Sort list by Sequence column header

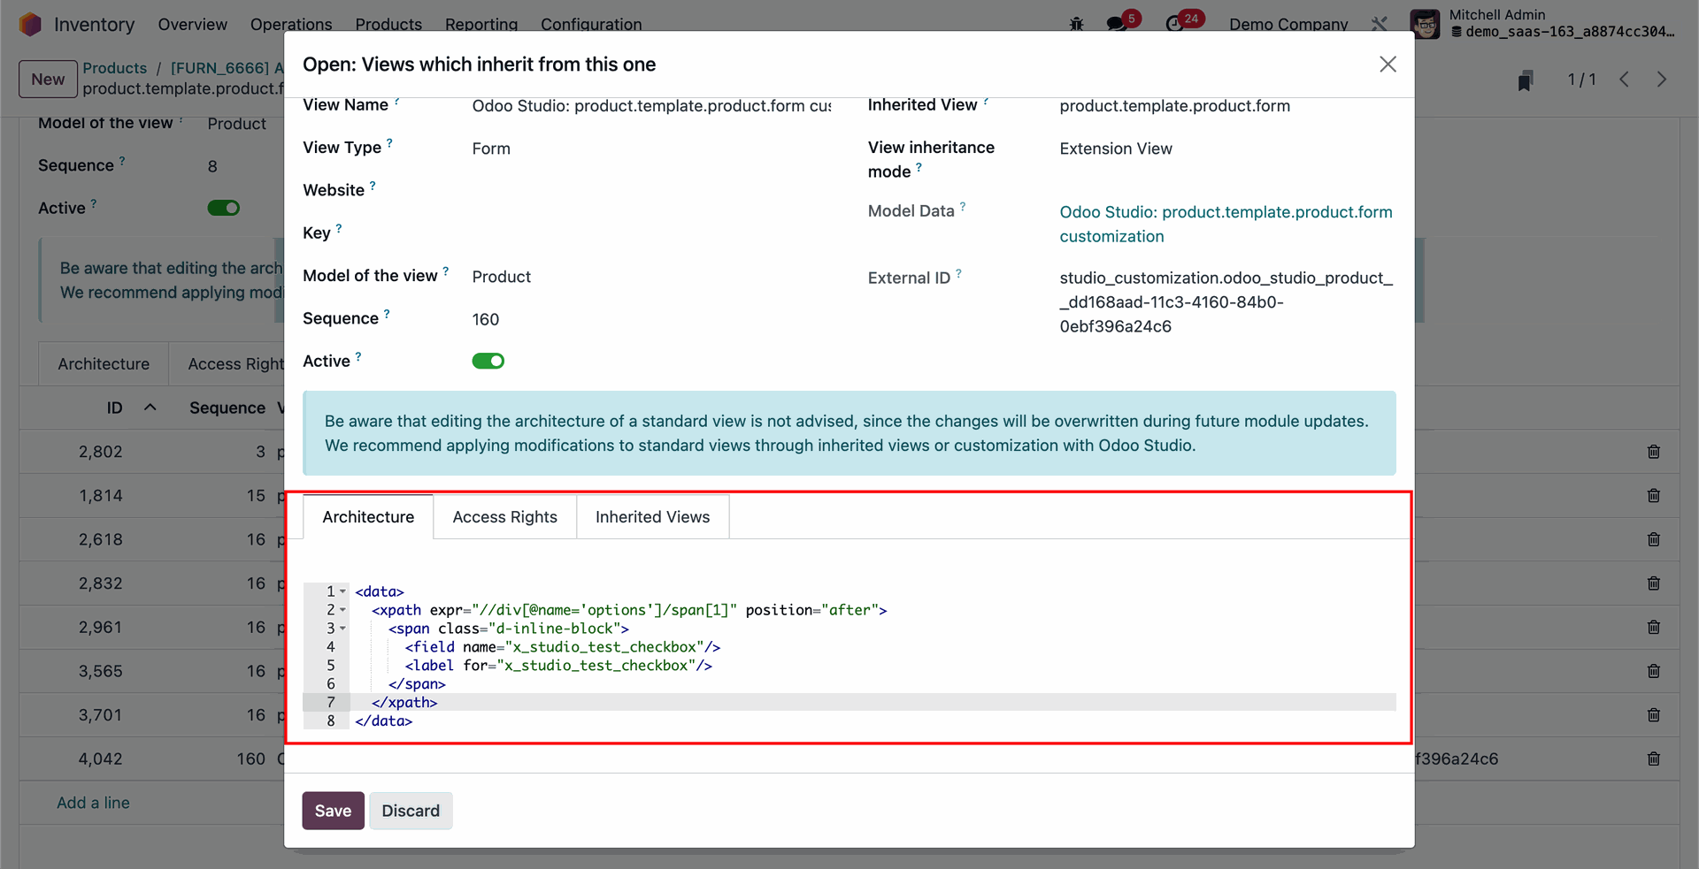[x=227, y=408]
